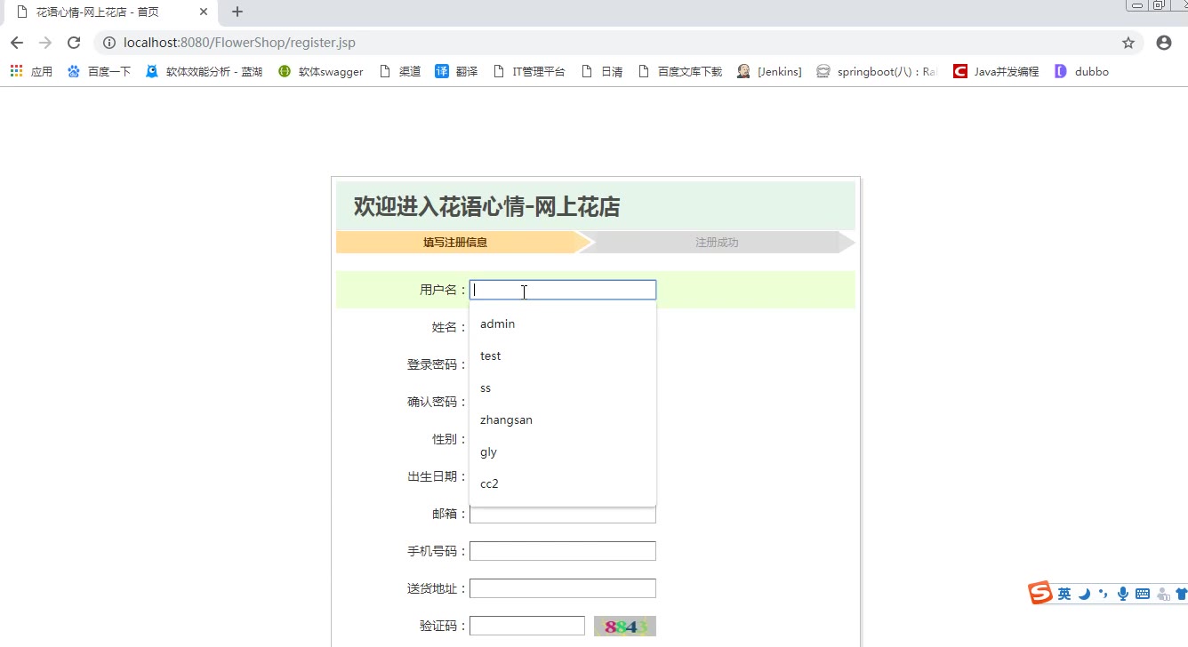Select the 'test' autofill suggestion
Image resolution: width=1188 pixels, height=647 pixels.
[491, 356]
